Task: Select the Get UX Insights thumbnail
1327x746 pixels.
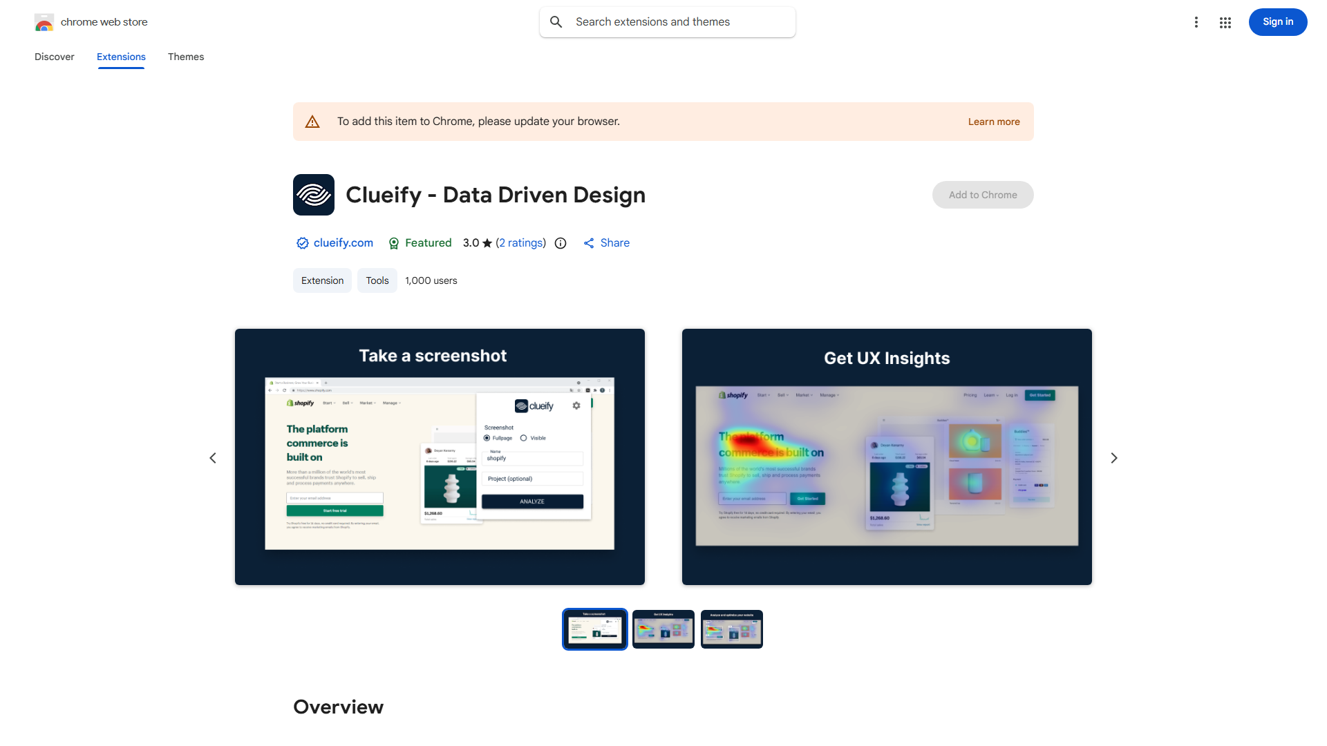Action: point(663,629)
